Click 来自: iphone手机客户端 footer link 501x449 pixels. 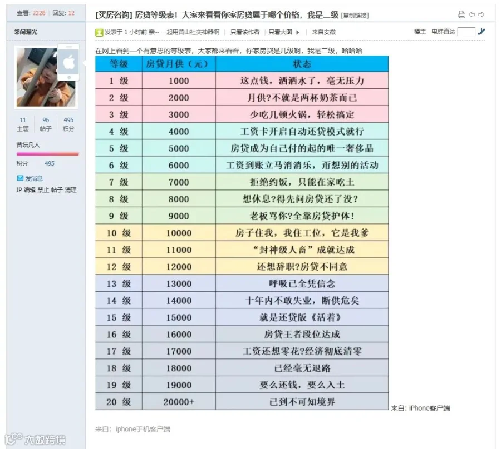tap(132, 429)
